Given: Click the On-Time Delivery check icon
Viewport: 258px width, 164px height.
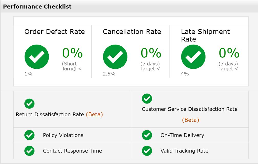Looking at the screenshot, I should tap(147, 135).
